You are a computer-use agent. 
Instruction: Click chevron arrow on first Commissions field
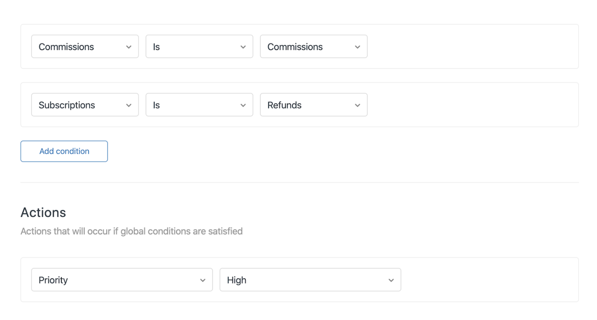(129, 47)
